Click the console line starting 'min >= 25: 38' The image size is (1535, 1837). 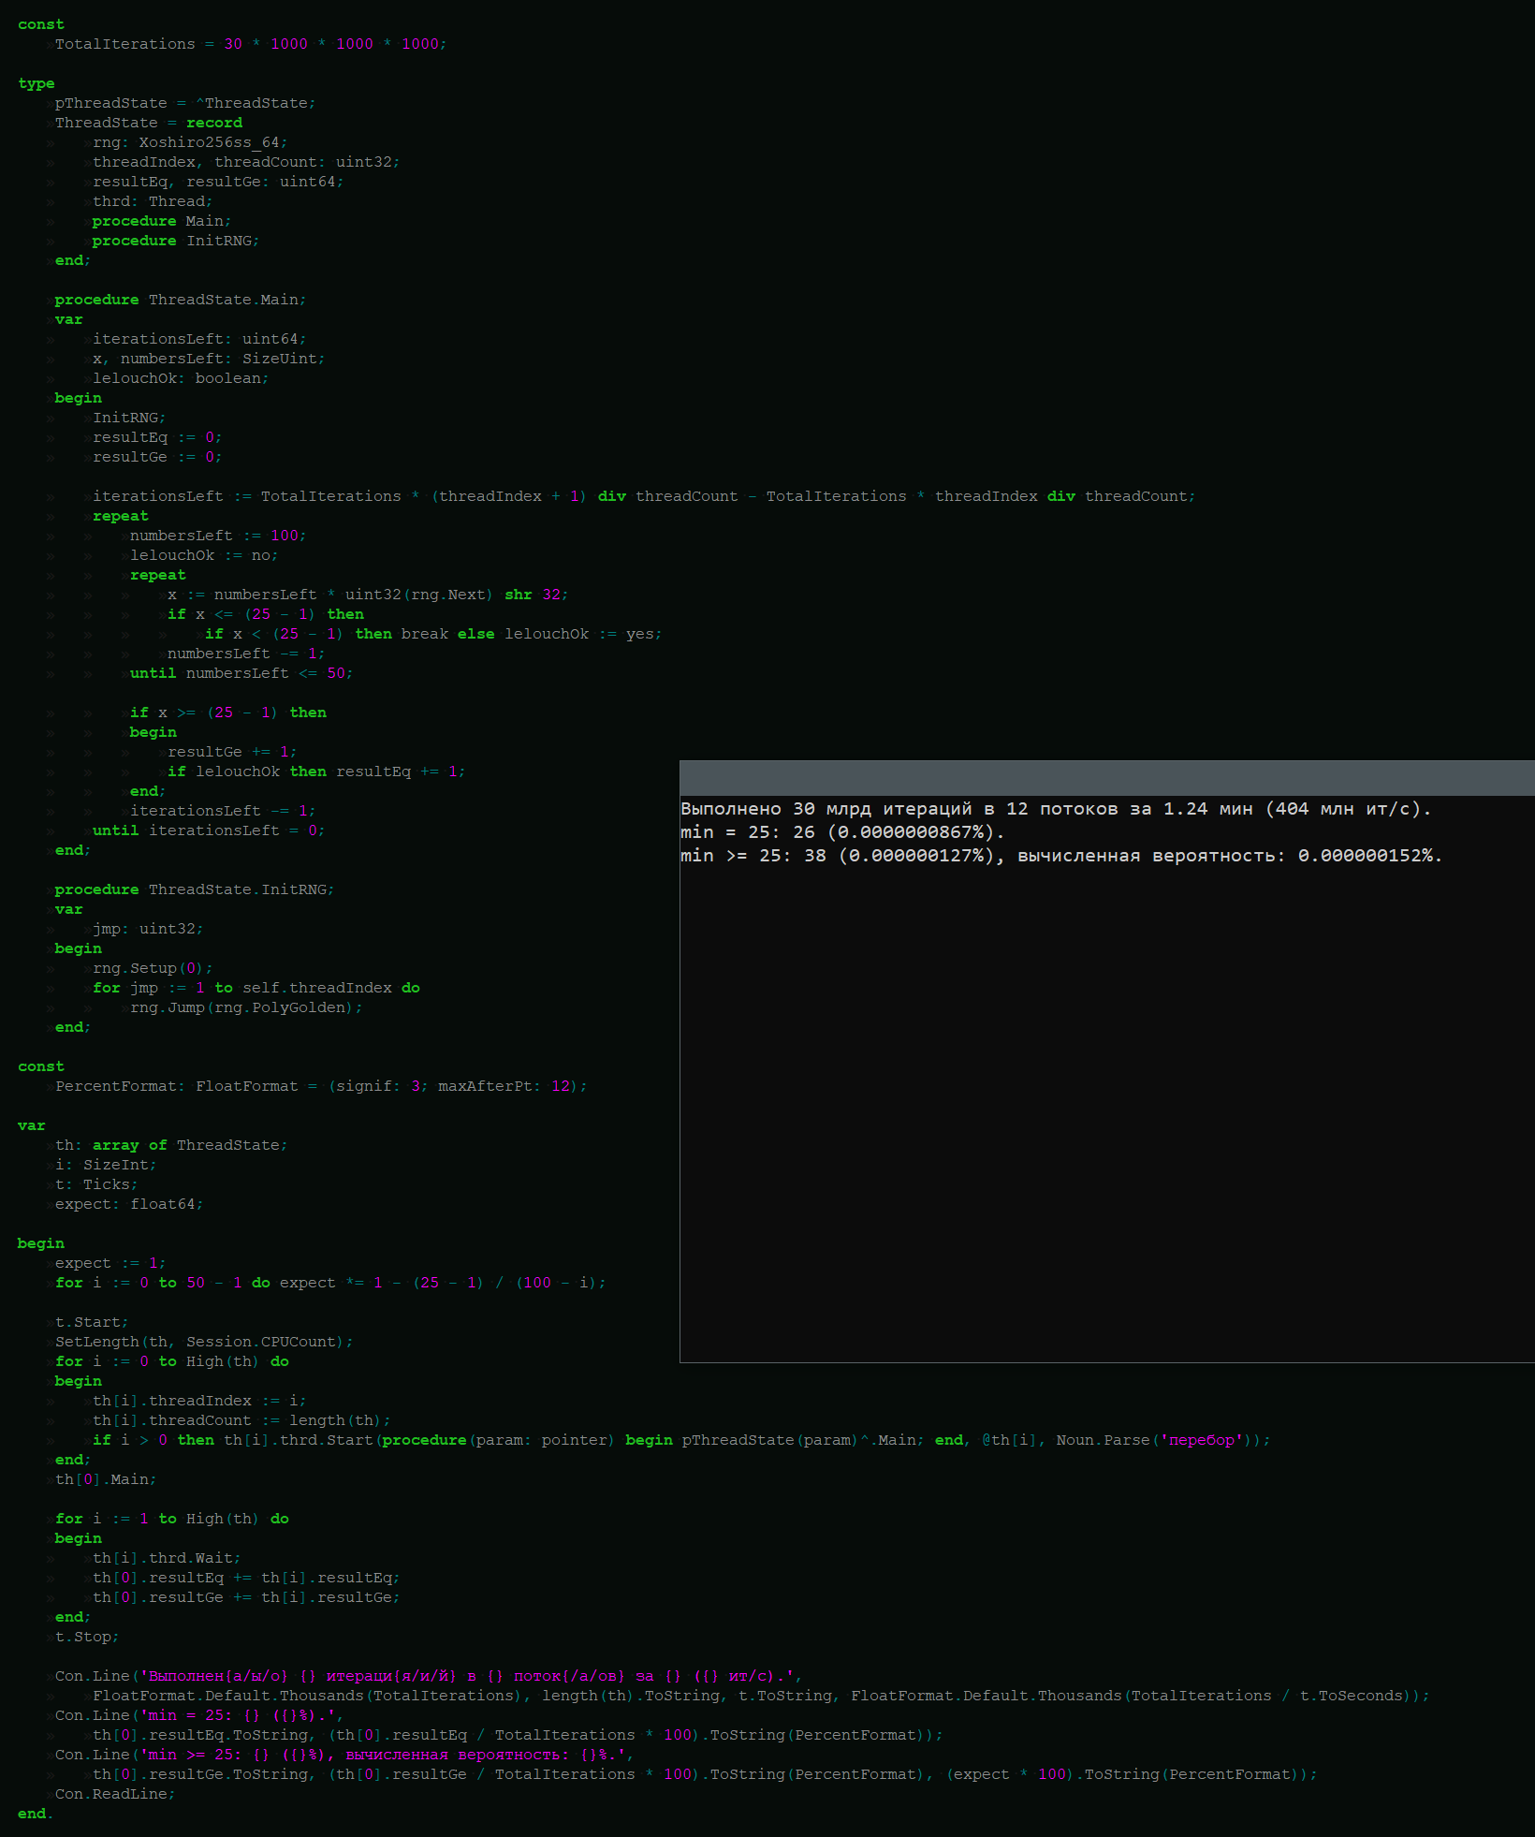(1060, 856)
